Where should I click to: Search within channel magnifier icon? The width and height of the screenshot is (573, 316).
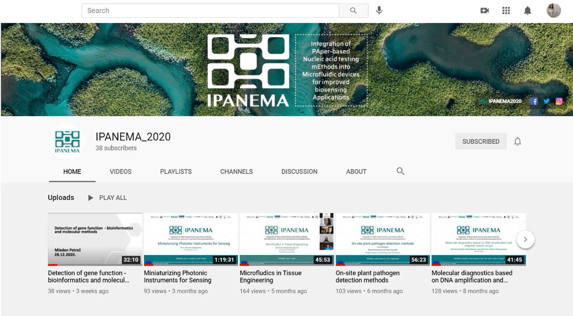tap(401, 171)
